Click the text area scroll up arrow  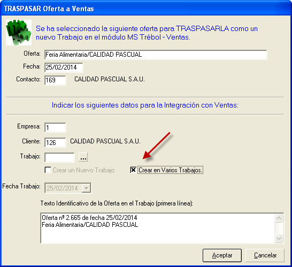click(x=279, y=218)
